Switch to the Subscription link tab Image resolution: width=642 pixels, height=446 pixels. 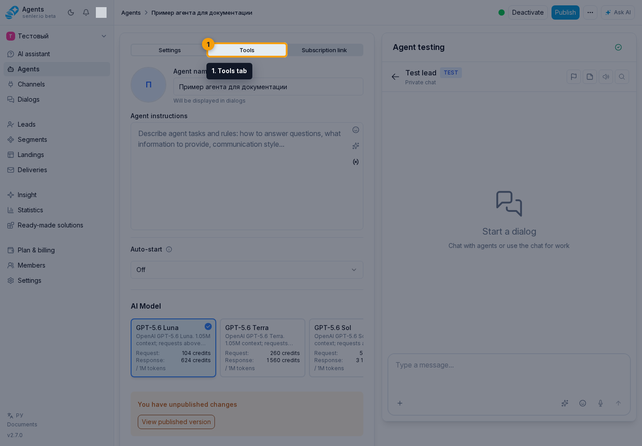324,50
